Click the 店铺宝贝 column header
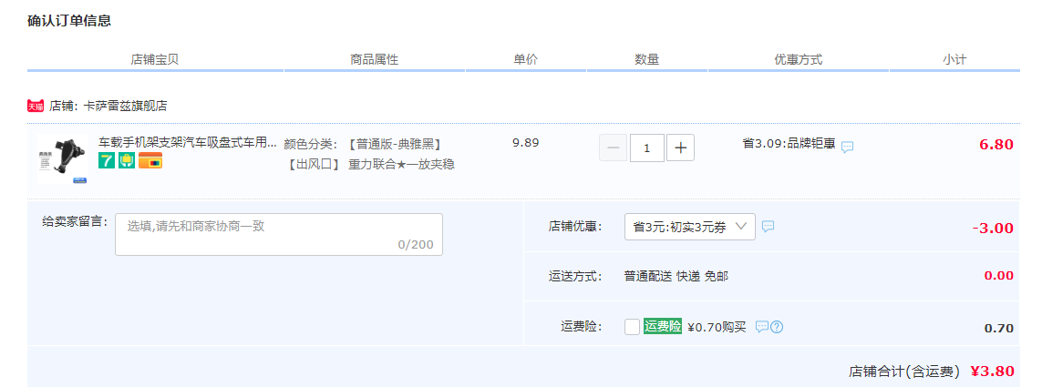The width and height of the screenshot is (1042, 387). 155,59
